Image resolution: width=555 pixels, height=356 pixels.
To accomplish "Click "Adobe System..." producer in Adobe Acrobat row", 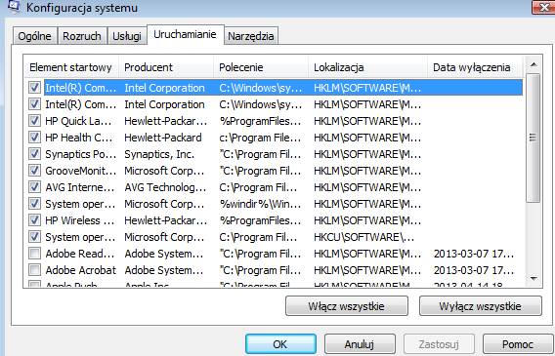I will click(x=164, y=270).
